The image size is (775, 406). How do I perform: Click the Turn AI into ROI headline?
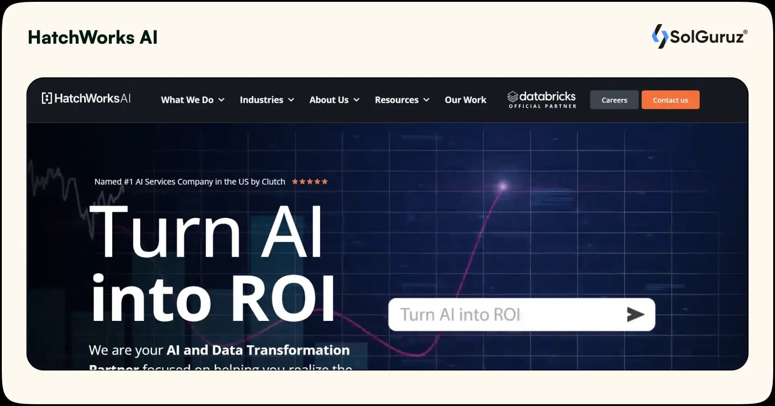212,263
